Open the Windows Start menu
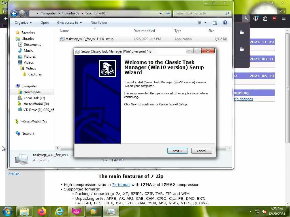This screenshot has height=217, width=290. 7,211
